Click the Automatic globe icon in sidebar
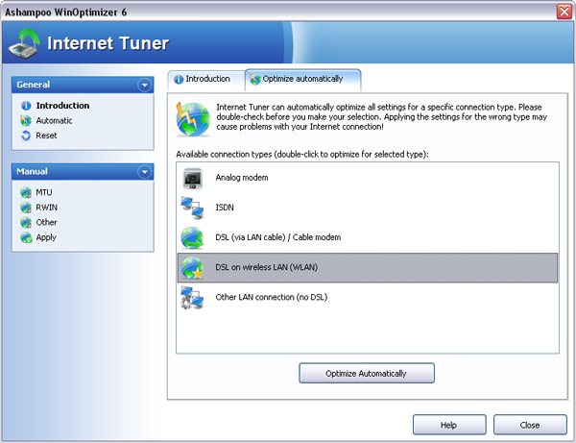This screenshot has width=576, height=443. [26, 120]
